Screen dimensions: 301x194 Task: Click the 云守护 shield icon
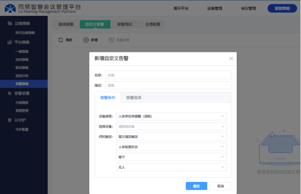(10, 120)
